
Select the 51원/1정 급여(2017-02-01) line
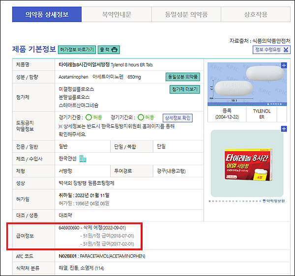point(107,244)
